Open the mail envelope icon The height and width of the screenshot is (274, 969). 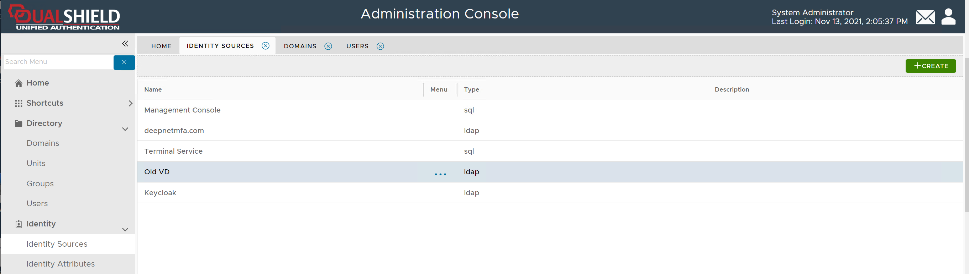coord(925,17)
